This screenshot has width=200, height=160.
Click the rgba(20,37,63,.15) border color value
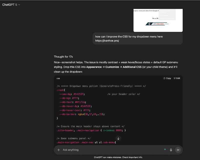[x=91, y=114]
